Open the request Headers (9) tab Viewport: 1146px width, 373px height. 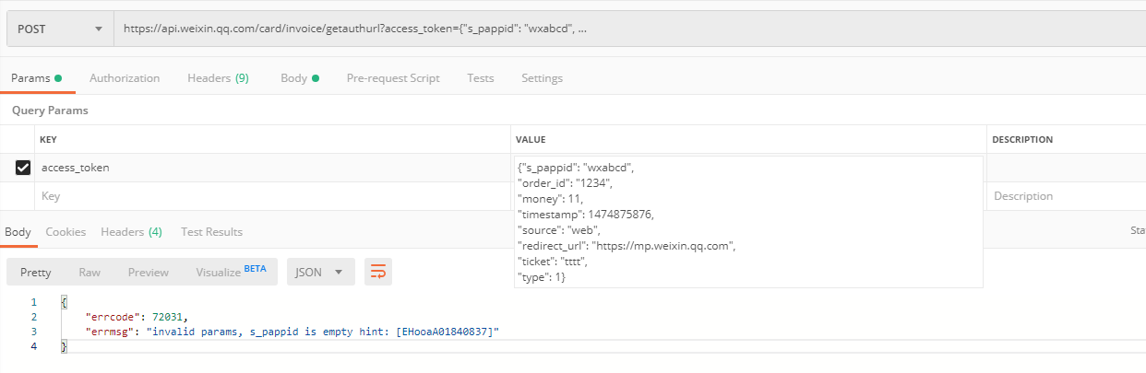click(x=218, y=78)
